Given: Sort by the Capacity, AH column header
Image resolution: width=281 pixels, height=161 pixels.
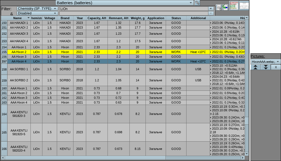Looking at the screenshot, I should tap(97, 18).
